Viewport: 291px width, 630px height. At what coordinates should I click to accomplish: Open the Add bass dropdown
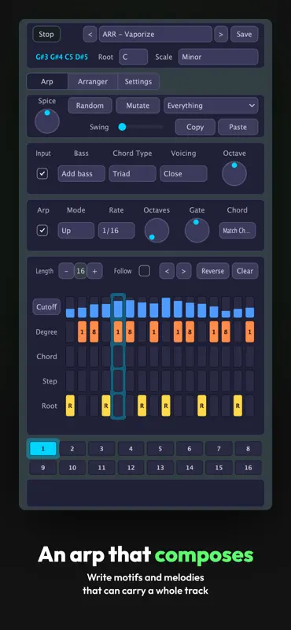(82, 173)
